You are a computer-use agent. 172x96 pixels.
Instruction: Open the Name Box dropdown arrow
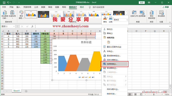(x=14, y=27)
